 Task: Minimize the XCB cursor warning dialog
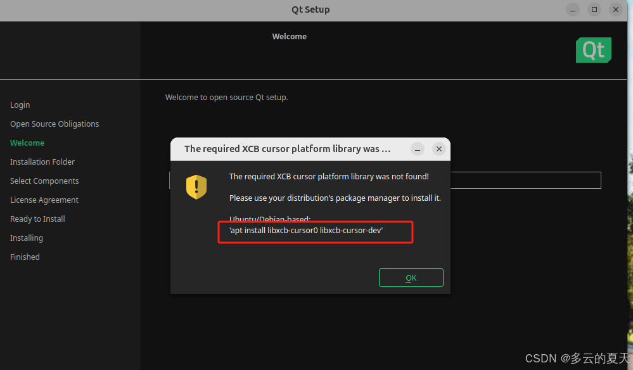click(x=418, y=149)
